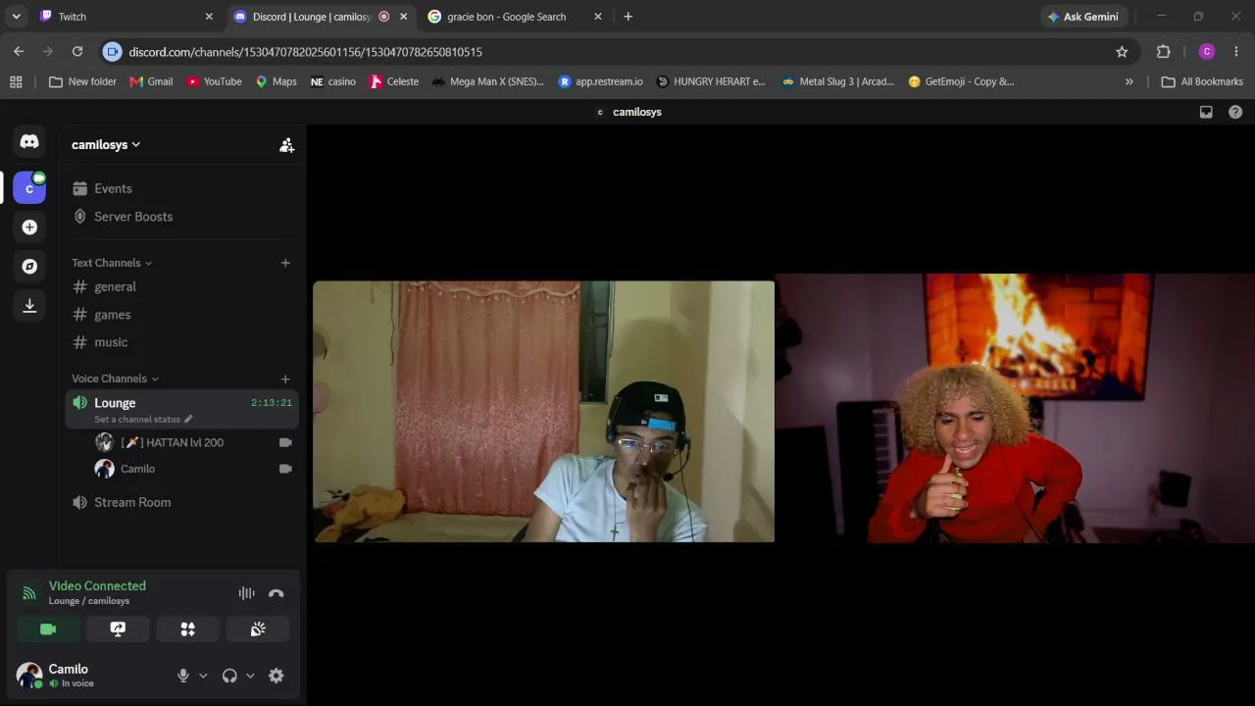Open Discord help icon
The width and height of the screenshot is (1255, 706).
pyautogui.click(x=1235, y=112)
